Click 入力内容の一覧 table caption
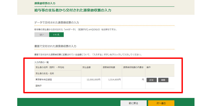This screenshot has width=212, height=106. [42, 62]
